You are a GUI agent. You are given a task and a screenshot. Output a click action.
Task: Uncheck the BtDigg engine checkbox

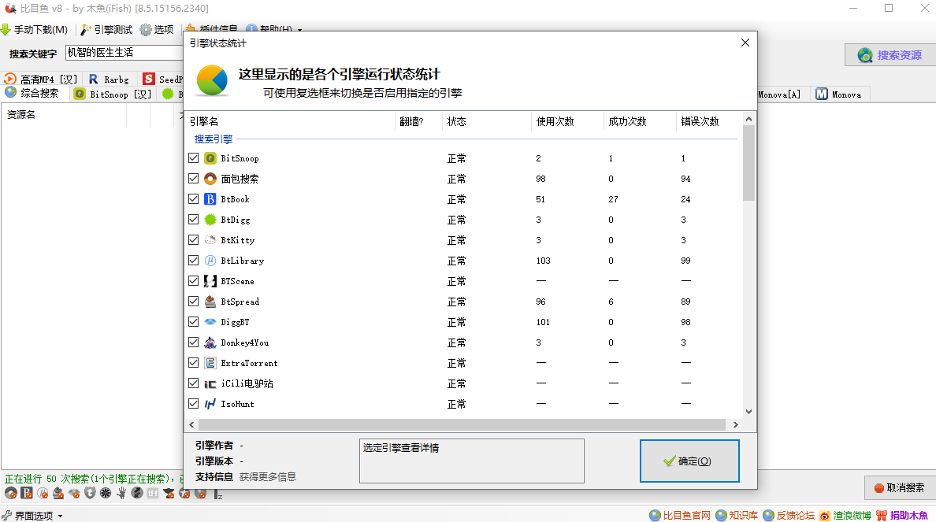(193, 220)
